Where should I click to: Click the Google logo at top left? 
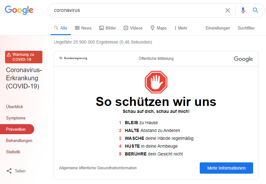coord(19,10)
